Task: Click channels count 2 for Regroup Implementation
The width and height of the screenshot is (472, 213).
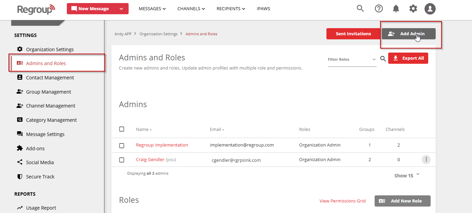Action: click(x=399, y=145)
